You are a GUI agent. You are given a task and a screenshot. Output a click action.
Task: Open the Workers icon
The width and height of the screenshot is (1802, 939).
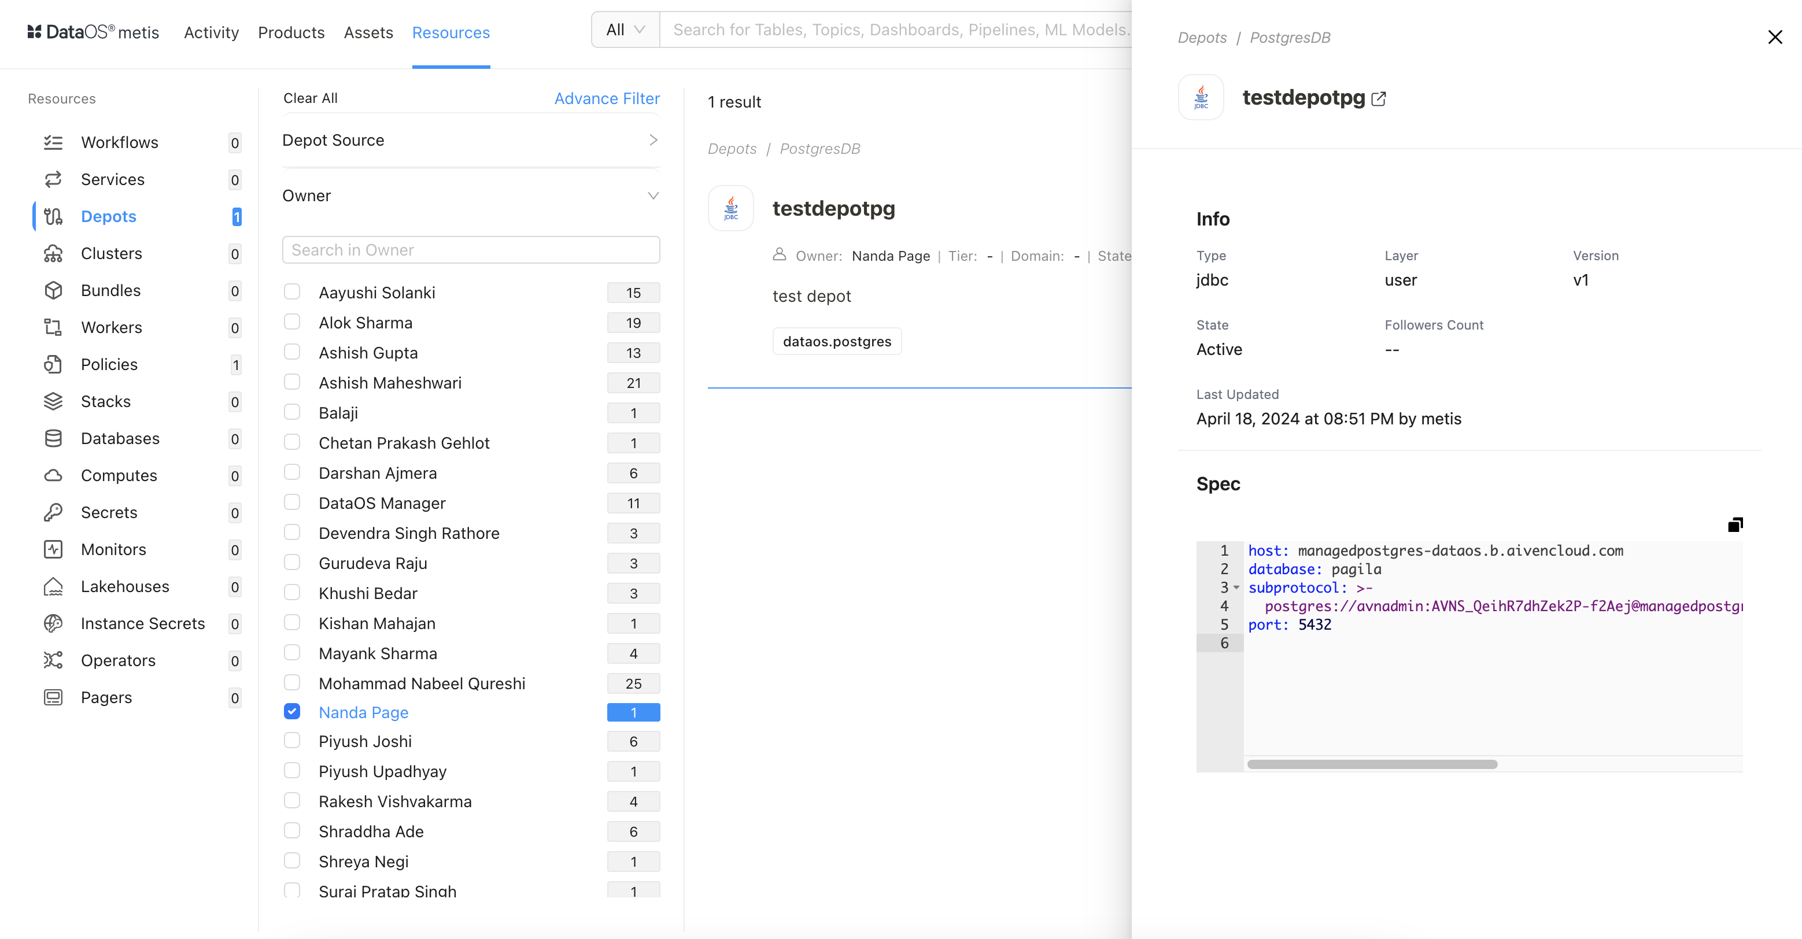point(53,328)
